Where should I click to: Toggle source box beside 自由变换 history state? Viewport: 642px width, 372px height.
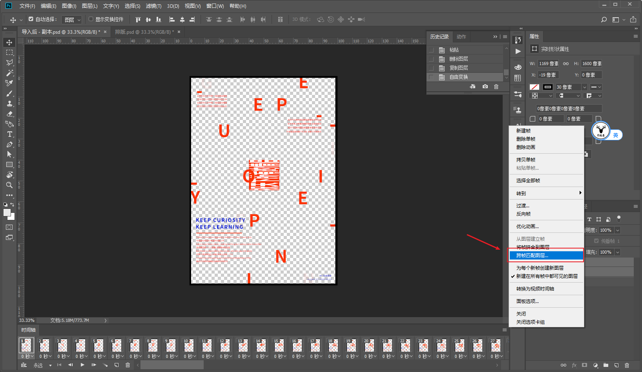(431, 77)
